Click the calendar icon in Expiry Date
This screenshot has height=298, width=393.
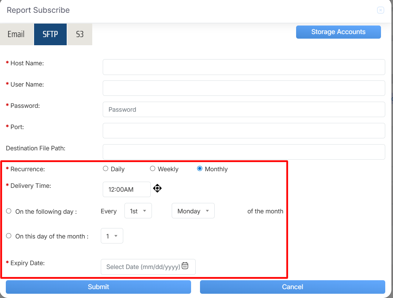(185, 266)
